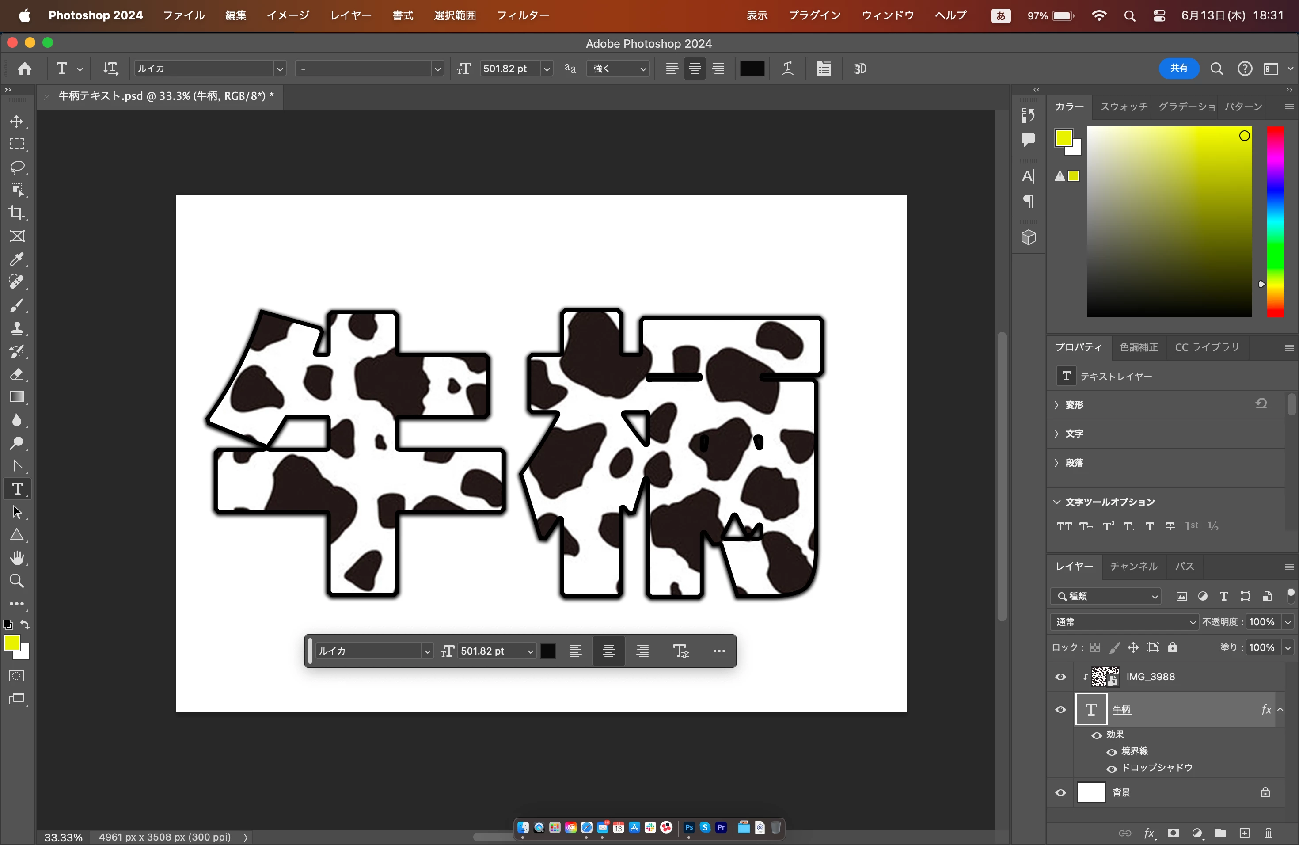Hide the IMG_3988 layer
This screenshot has height=845, width=1299.
(x=1060, y=677)
